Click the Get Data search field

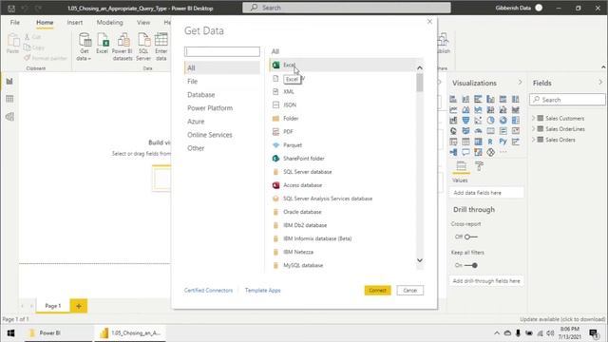[222, 51]
